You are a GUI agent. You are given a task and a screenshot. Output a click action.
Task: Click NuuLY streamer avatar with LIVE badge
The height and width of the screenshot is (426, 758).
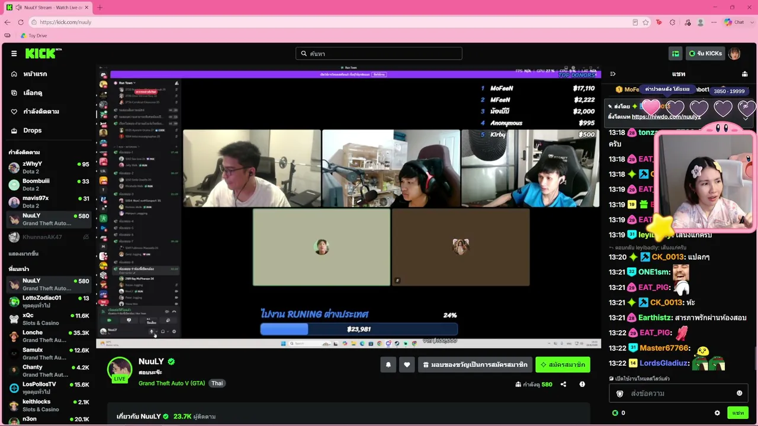[120, 370]
